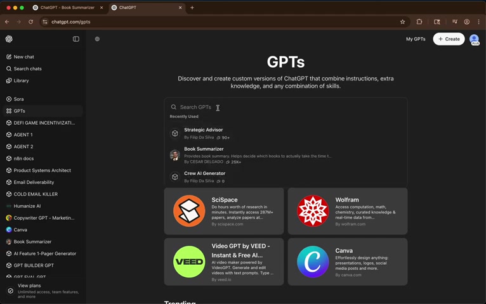Screen dimensions: 486x304
Task: Click the globe icon beside the sidebar
Action: tap(97, 39)
